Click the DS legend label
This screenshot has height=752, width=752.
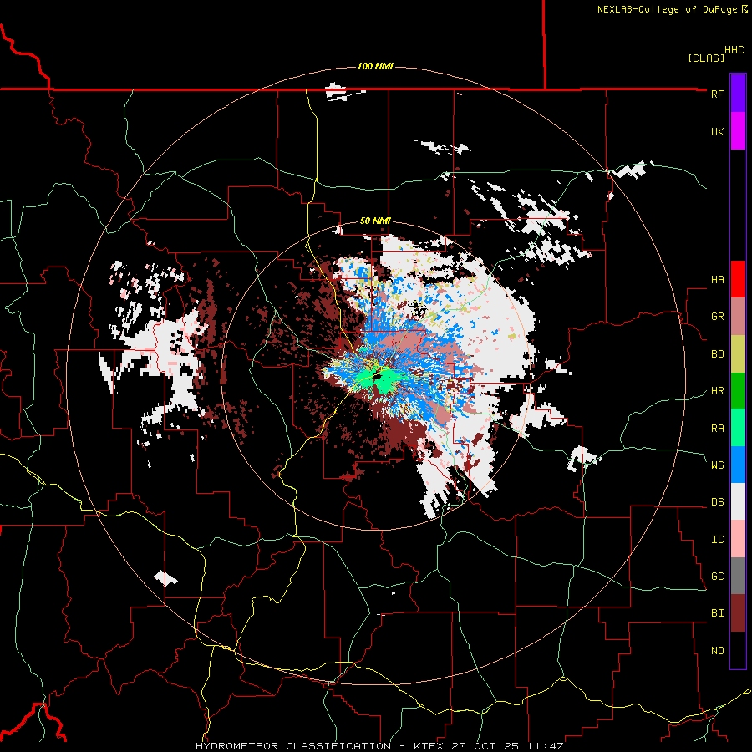point(717,502)
